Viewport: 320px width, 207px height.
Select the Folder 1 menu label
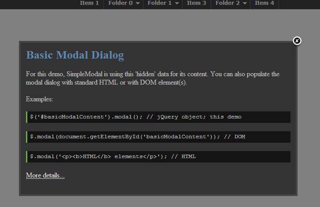pyautogui.click(x=160, y=3)
